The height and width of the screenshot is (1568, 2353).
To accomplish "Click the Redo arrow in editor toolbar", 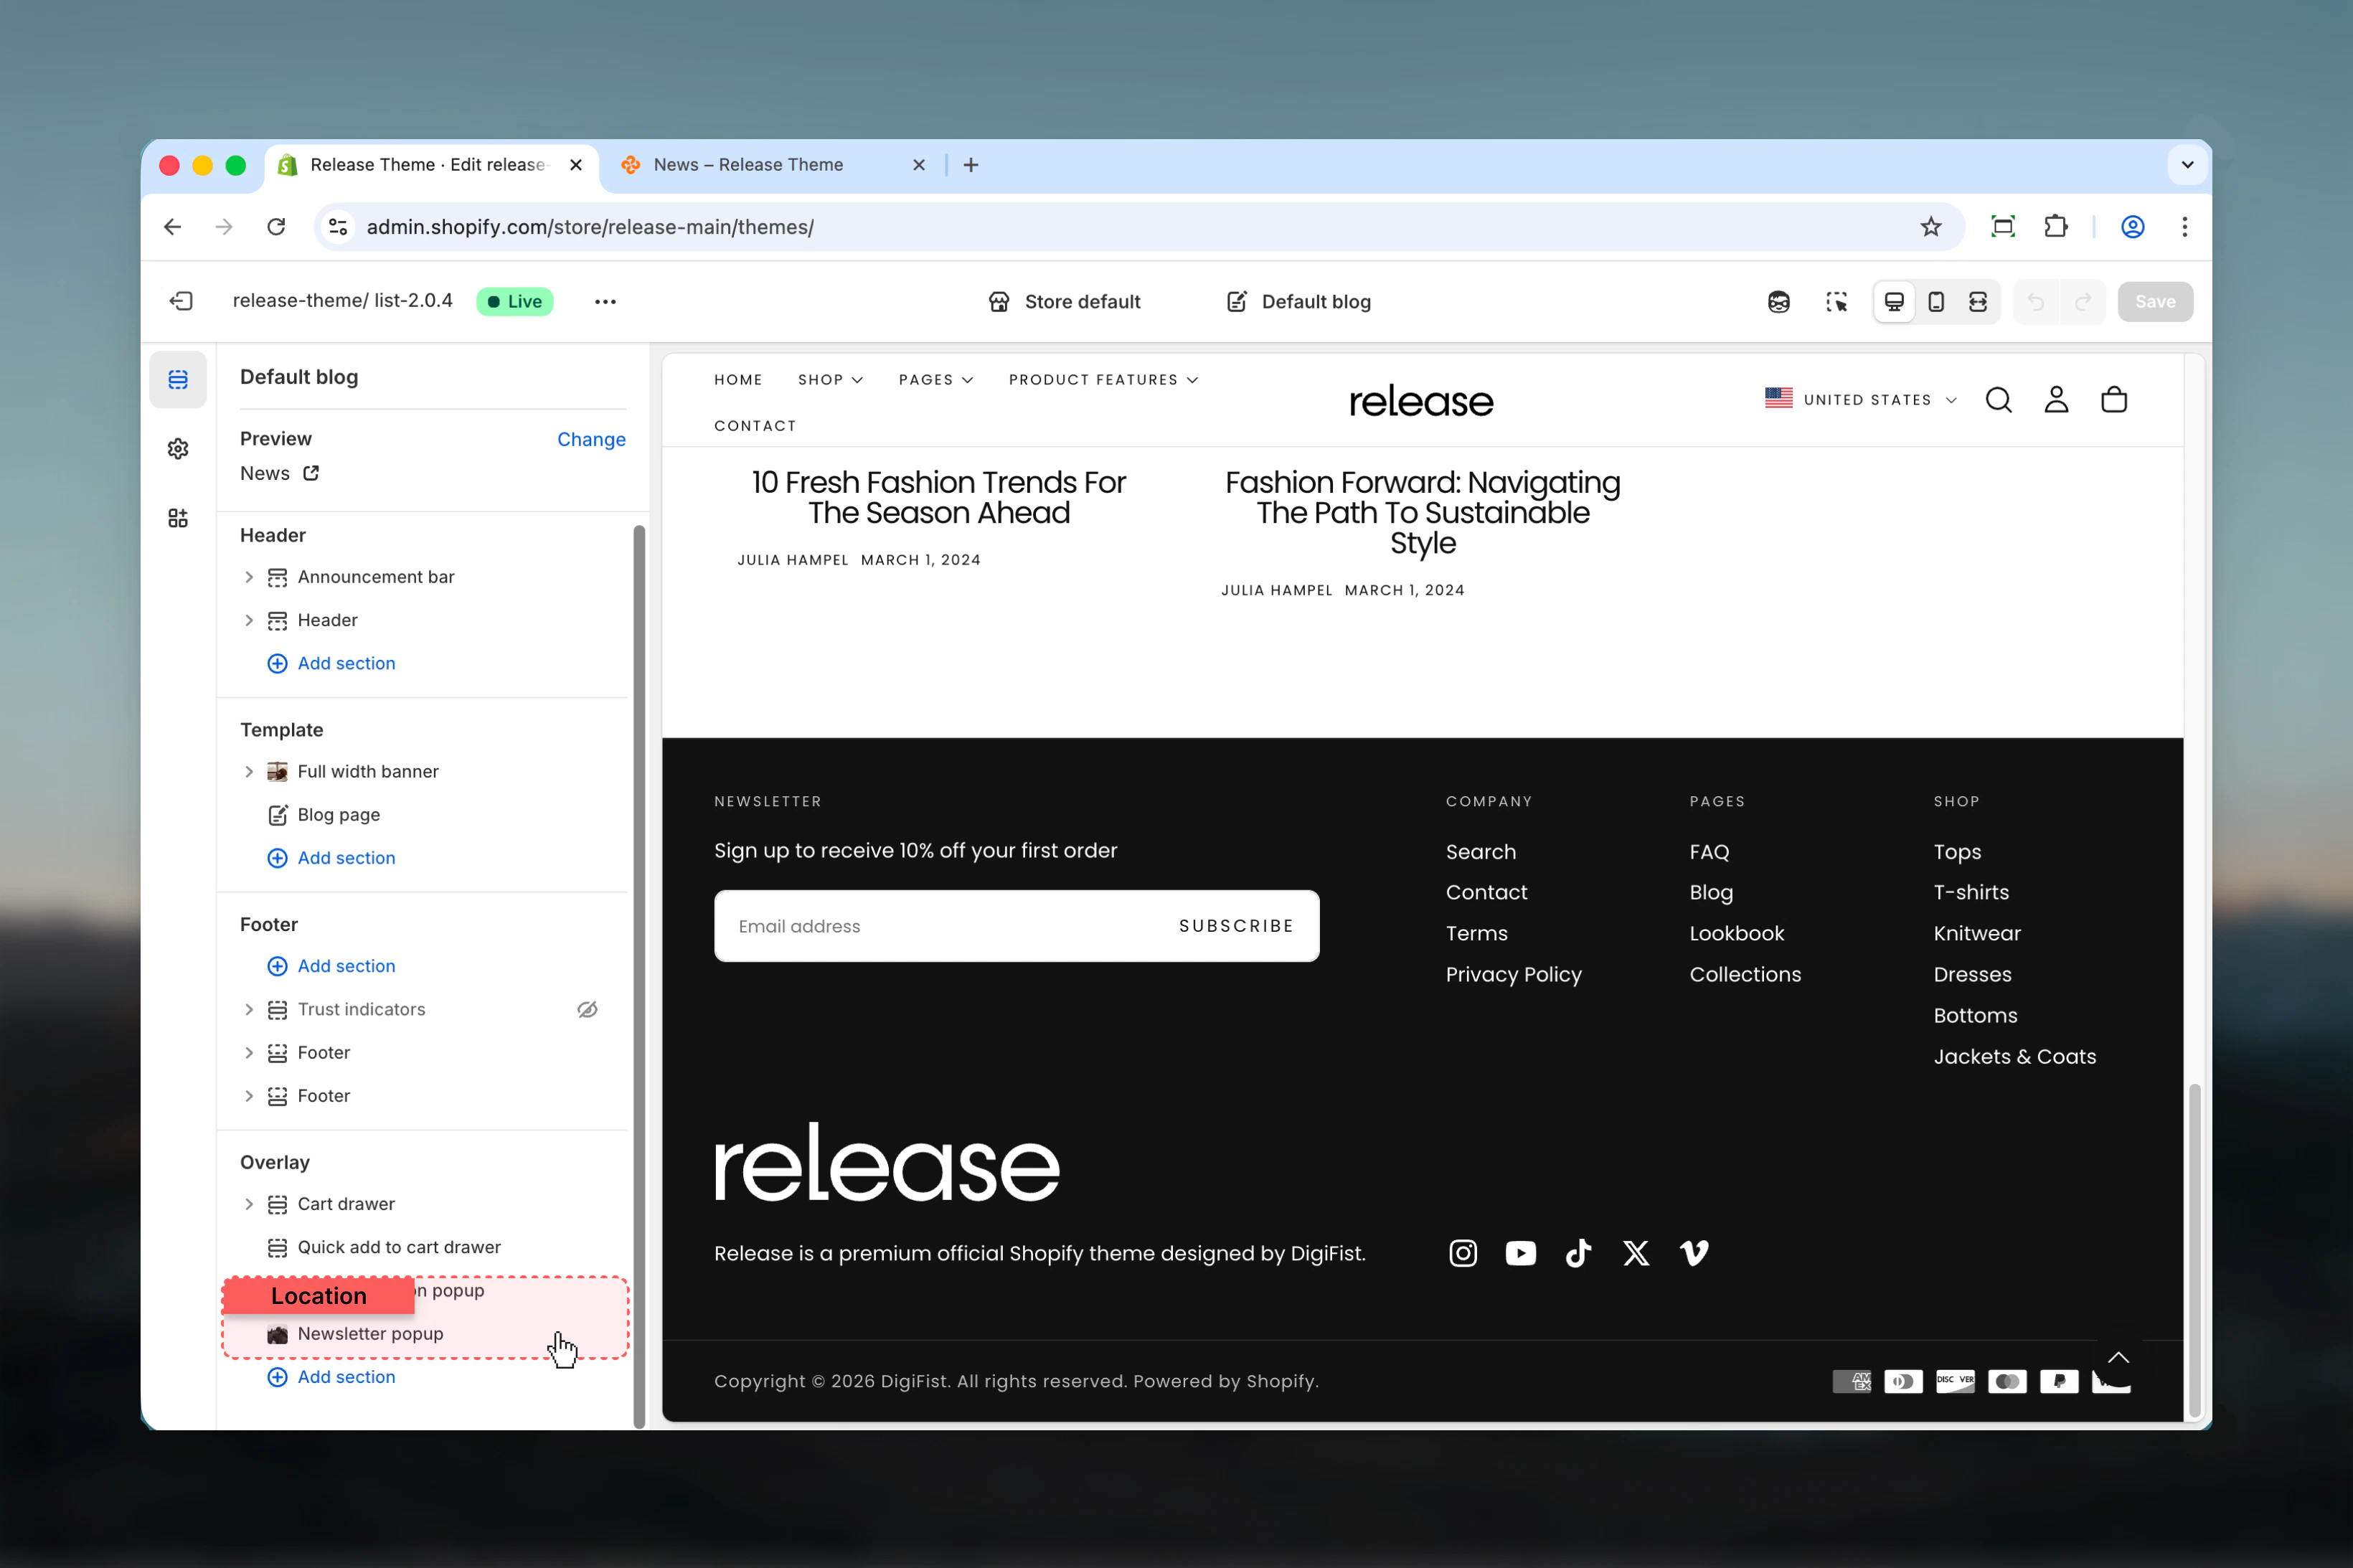I will [2083, 301].
